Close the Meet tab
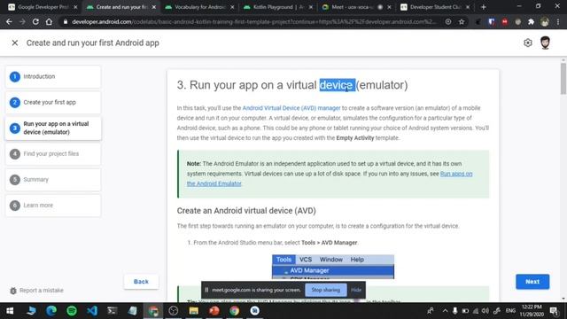This screenshot has height=319, width=567. (x=389, y=7)
